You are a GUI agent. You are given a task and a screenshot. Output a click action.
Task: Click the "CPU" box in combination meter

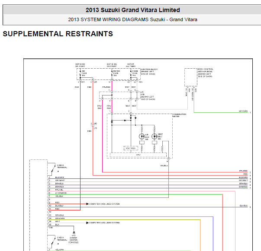pyautogui.click(x=138, y=155)
